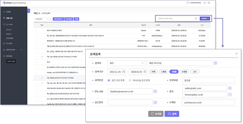Toggle the sort direction arrow
Image resolution: width=243 pixels, height=124 pixels.
tap(50, 19)
